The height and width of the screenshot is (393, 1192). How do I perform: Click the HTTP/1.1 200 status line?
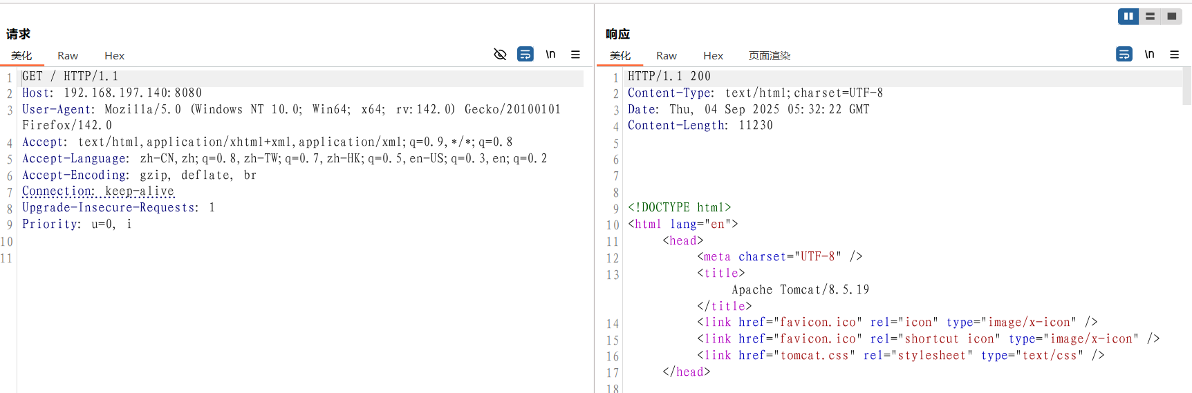[x=669, y=77]
